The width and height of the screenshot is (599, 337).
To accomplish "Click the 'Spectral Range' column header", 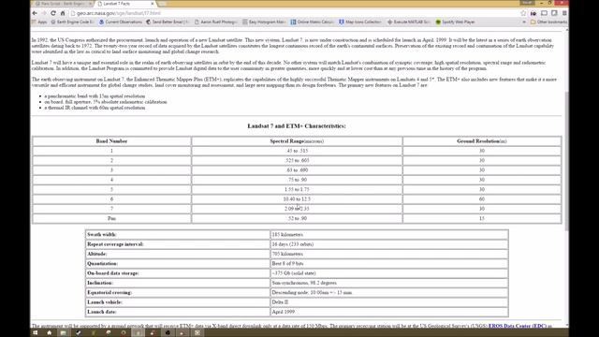I will pyautogui.click(x=297, y=141).
